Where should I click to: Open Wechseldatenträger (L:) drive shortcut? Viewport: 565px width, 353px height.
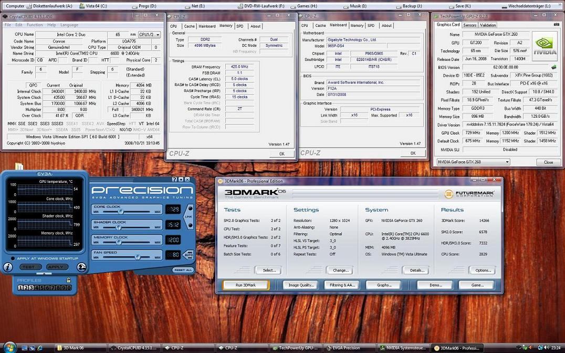[526, 6]
